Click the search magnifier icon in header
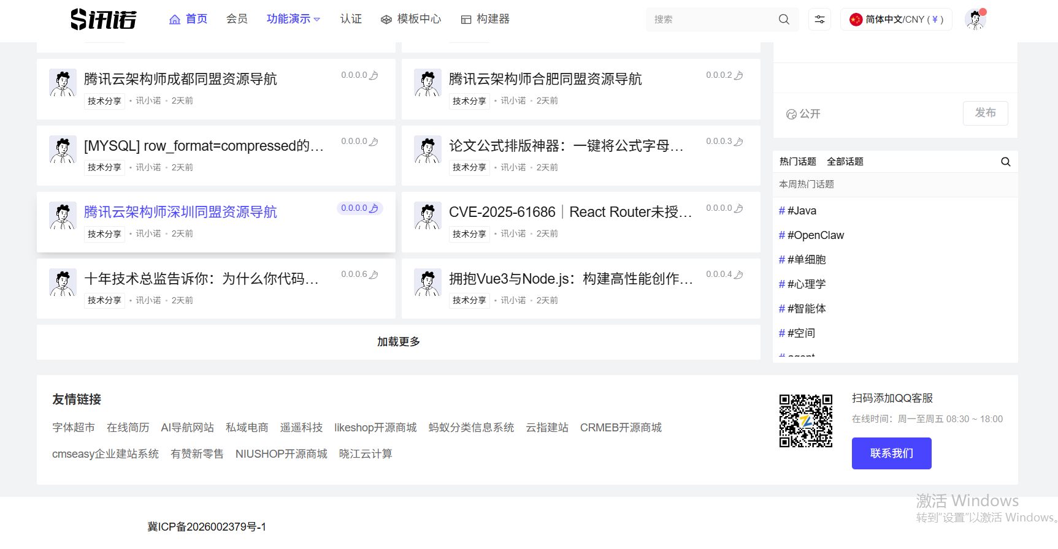 (784, 20)
